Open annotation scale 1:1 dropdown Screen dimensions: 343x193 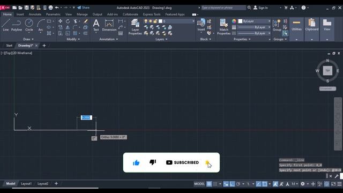click(x=294, y=184)
